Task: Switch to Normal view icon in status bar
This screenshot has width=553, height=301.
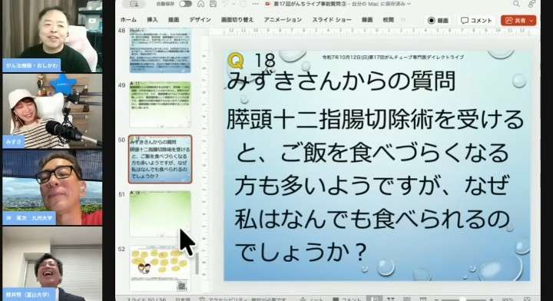Action: click(375, 299)
